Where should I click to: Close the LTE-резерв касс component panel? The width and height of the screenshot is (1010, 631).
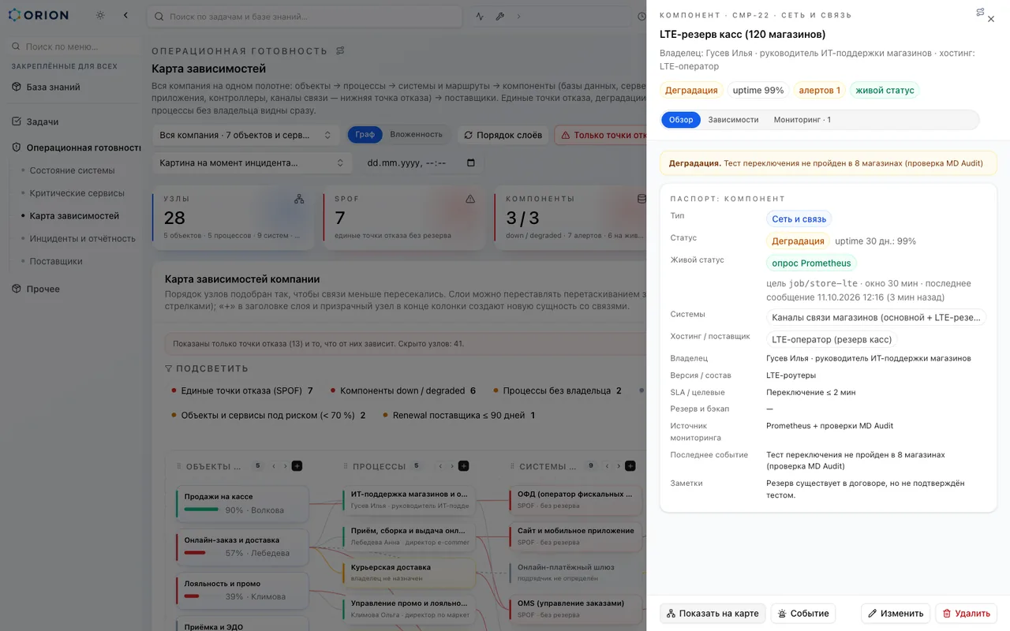coord(991,19)
